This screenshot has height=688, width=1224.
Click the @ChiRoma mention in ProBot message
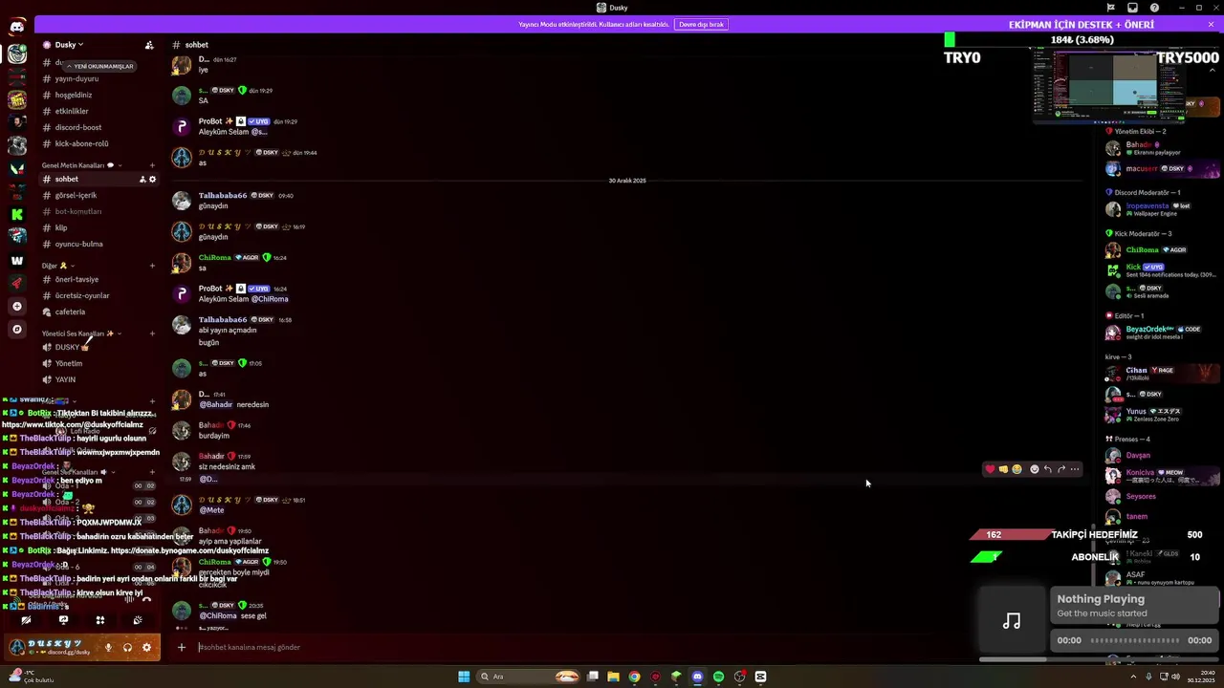point(270,299)
